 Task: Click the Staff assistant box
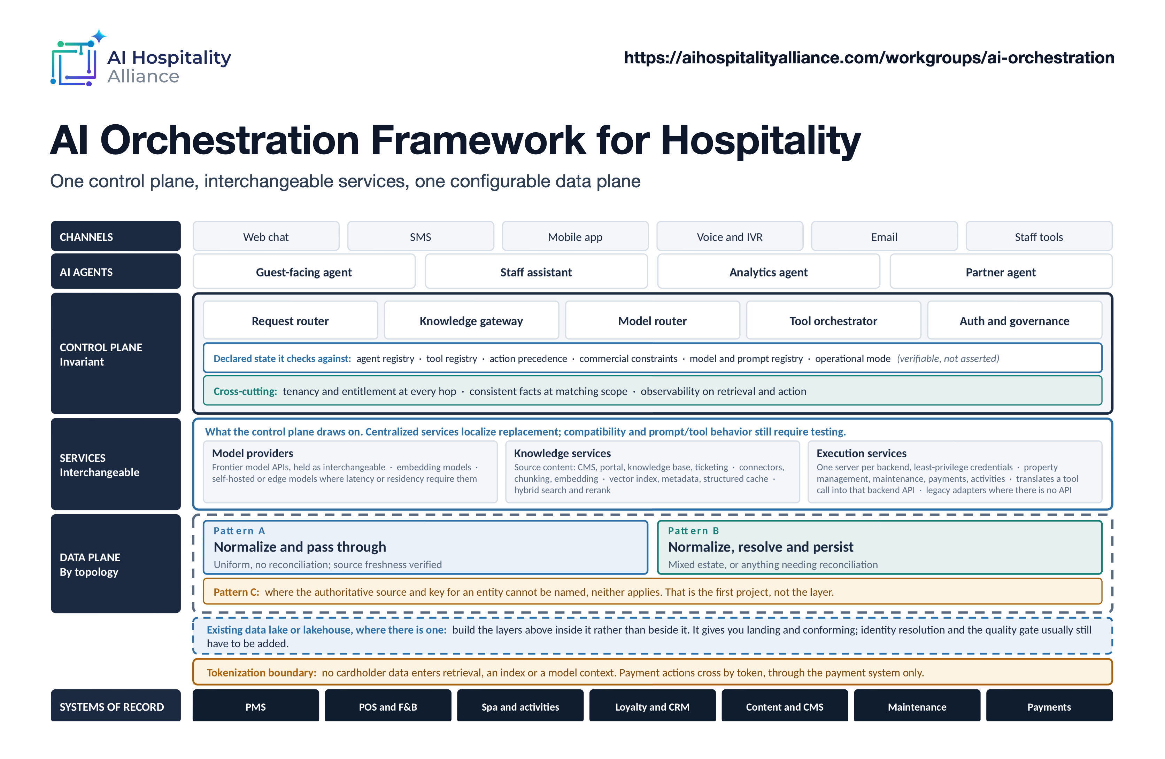point(536,272)
